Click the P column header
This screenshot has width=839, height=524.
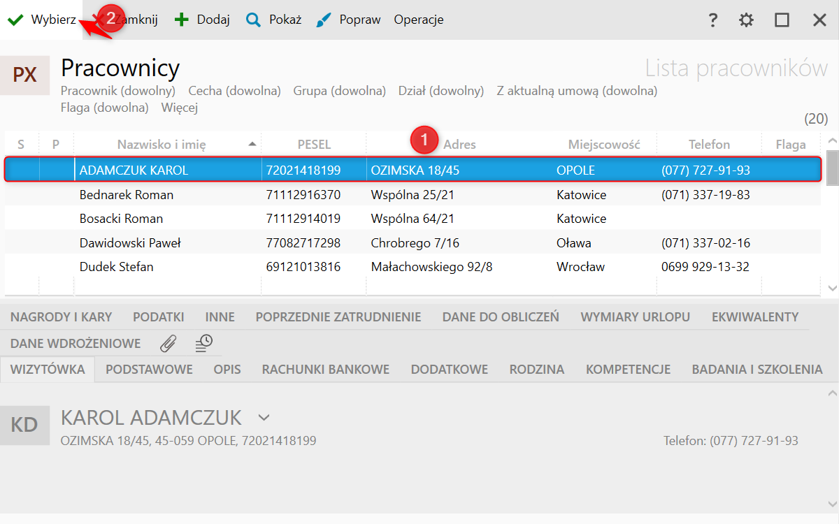56,144
